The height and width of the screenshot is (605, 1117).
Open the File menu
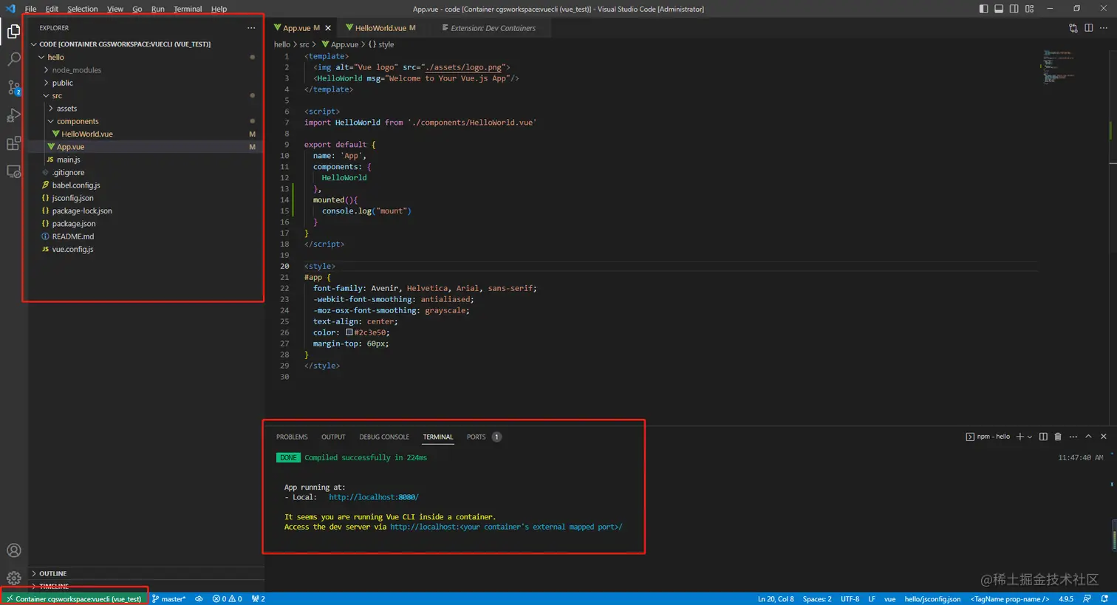click(30, 9)
